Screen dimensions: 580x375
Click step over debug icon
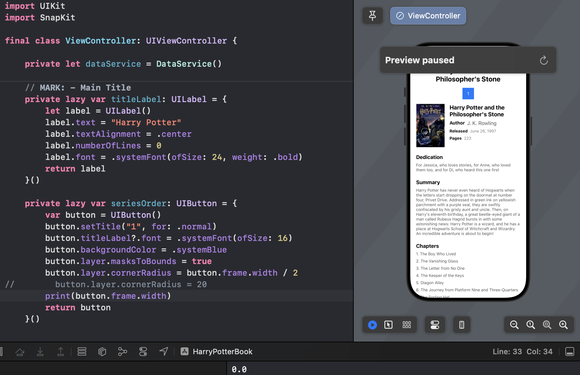[x=20, y=352]
